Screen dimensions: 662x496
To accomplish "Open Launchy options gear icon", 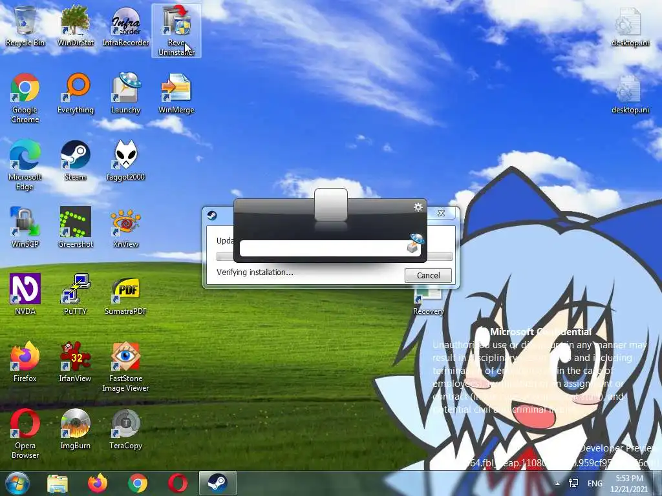I will [418, 207].
